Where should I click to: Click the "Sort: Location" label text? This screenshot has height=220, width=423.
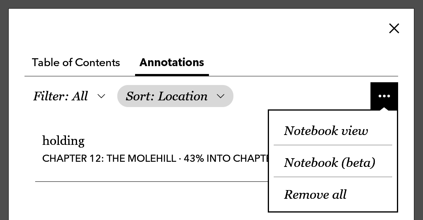(167, 96)
